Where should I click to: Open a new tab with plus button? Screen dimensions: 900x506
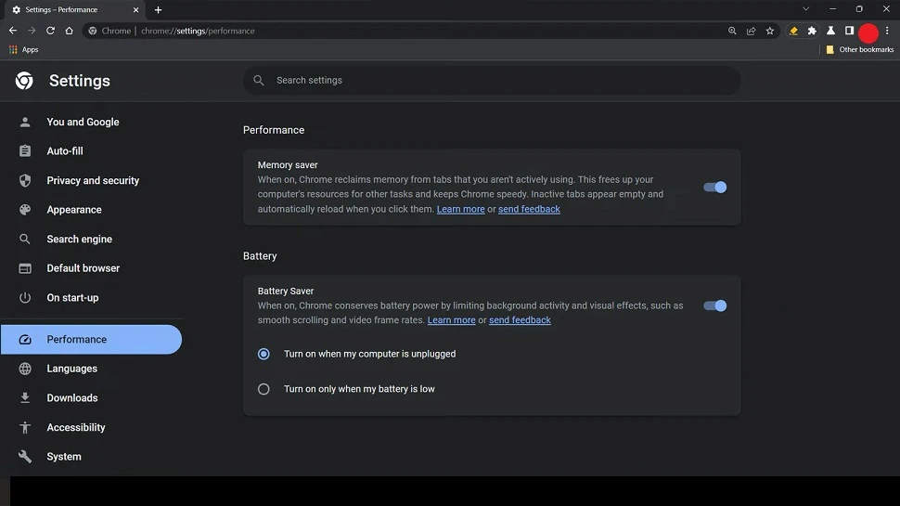pos(158,10)
